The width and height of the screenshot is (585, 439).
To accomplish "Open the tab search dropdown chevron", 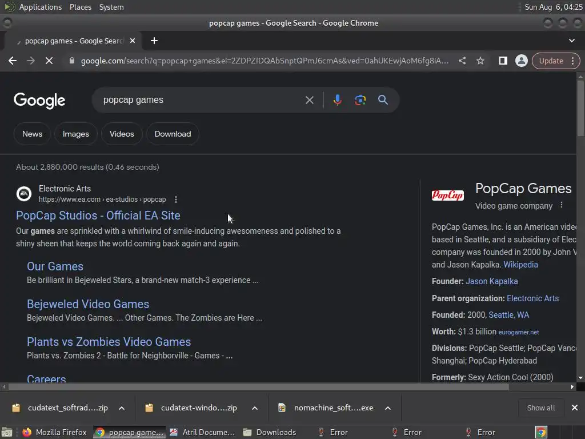I will 571,41.
